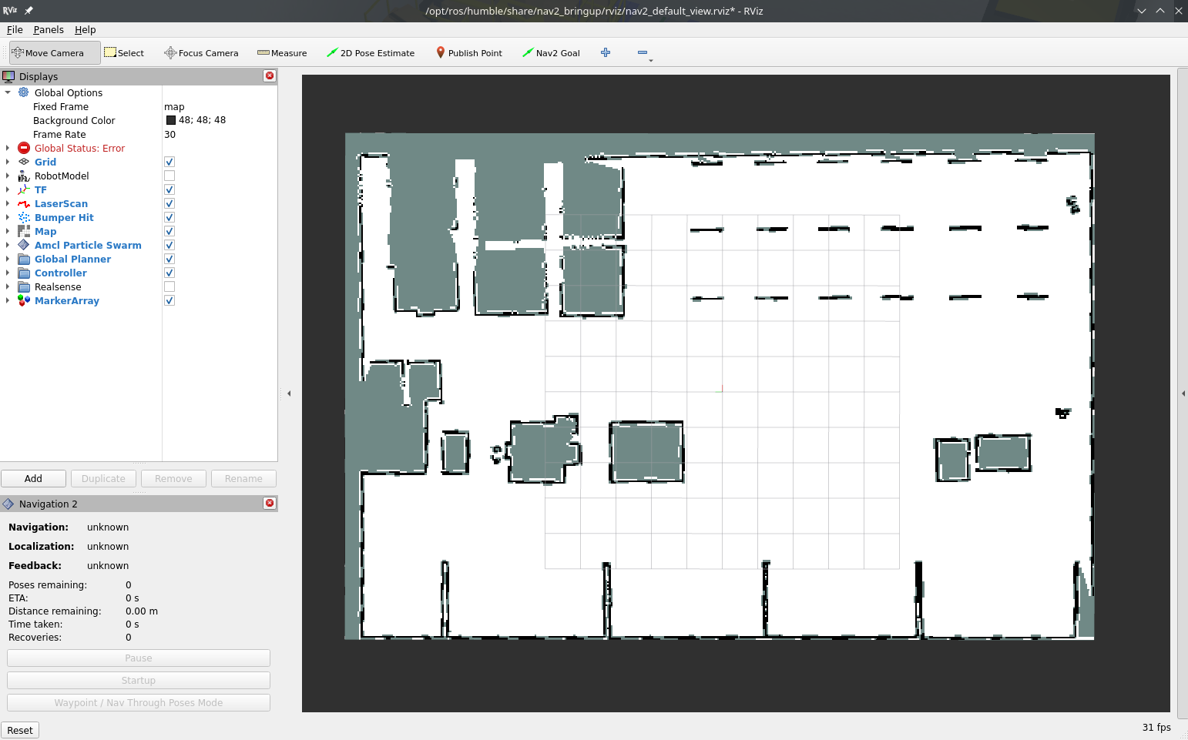
Task: Close the Displays panel
Action: [270, 75]
